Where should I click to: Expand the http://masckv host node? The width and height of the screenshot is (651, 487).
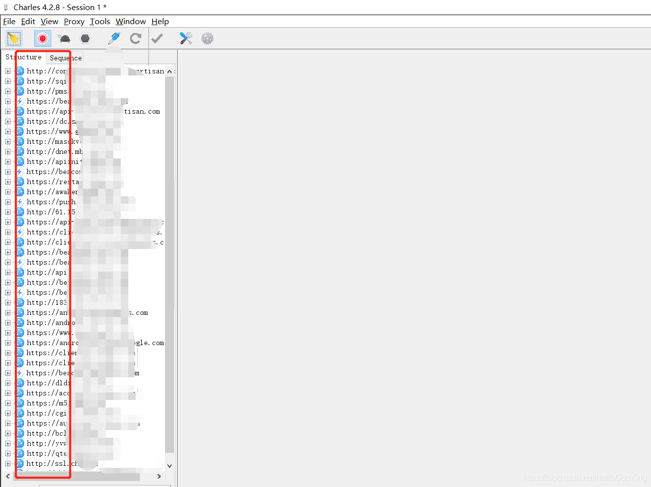[8, 141]
